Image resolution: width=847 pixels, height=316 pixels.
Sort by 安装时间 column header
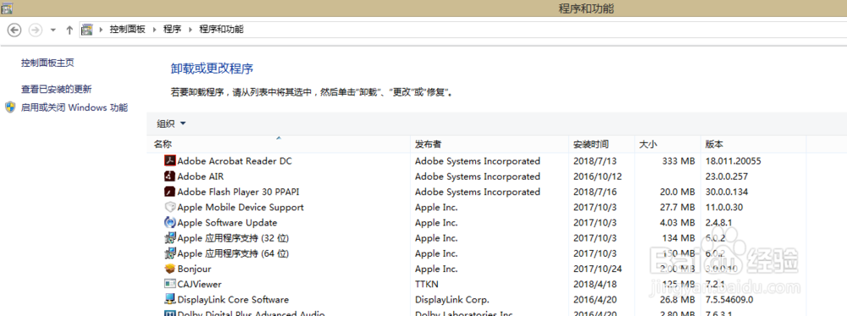point(602,145)
